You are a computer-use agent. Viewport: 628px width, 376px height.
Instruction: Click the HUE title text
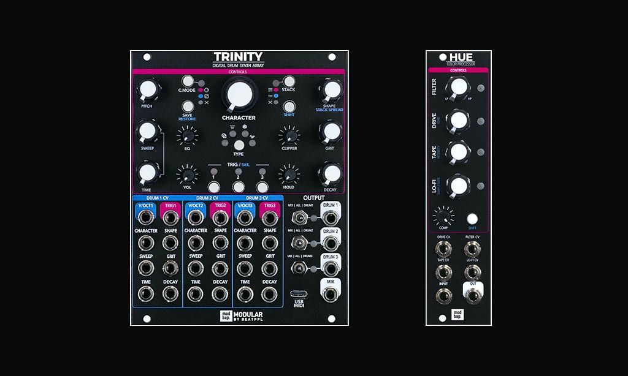pyautogui.click(x=461, y=57)
